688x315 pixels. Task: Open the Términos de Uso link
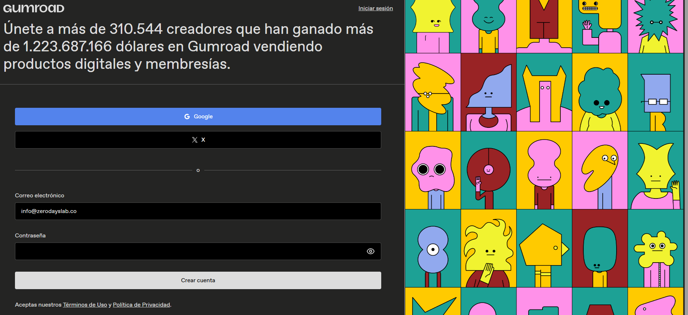(85, 305)
